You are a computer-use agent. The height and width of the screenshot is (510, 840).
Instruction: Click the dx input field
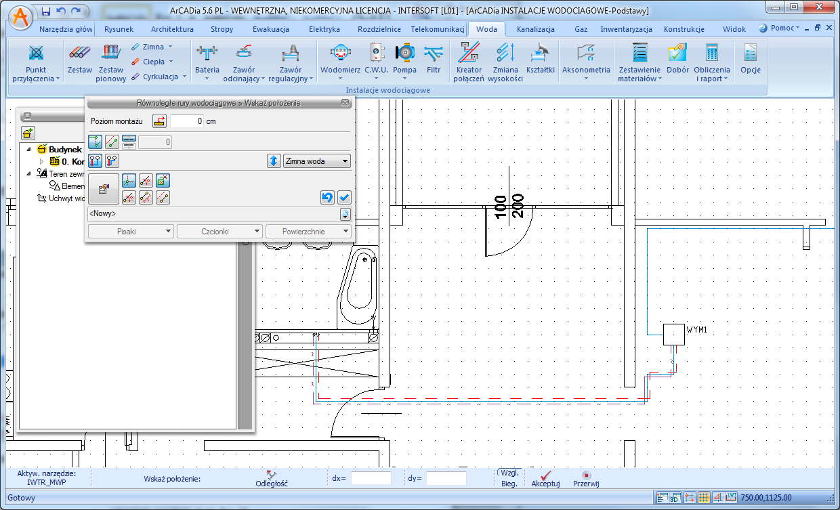371,478
